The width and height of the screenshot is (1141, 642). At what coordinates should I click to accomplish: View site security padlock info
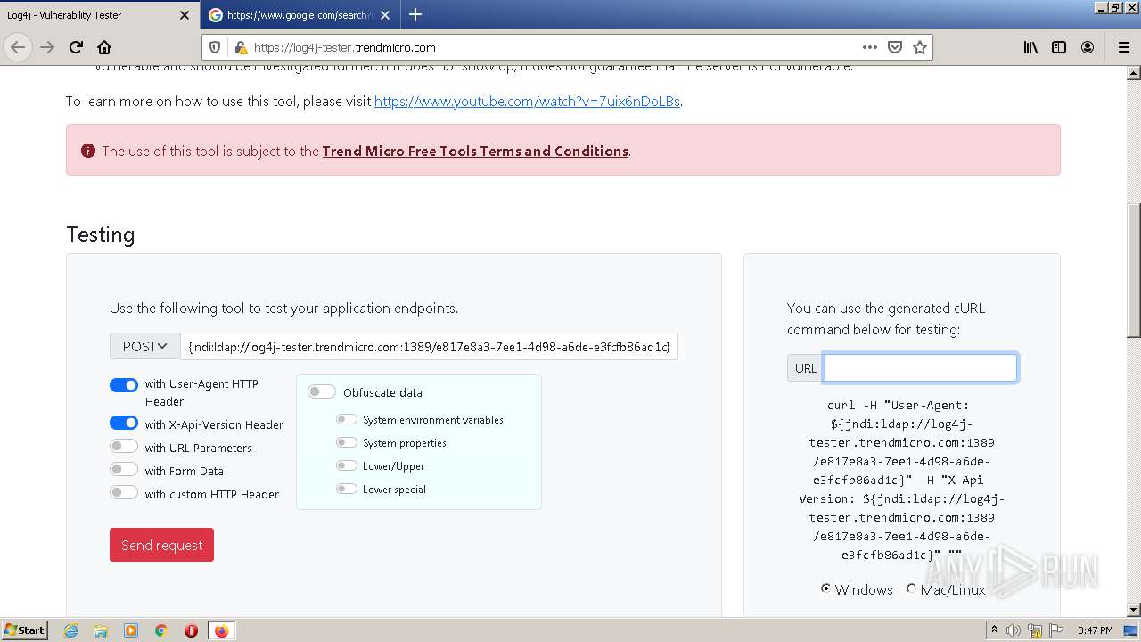pyautogui.click(x=240, y=47)
